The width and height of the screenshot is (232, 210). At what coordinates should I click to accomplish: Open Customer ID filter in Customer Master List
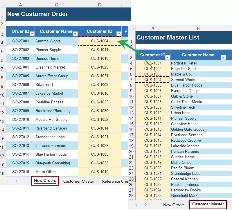[x=168, y=58]
